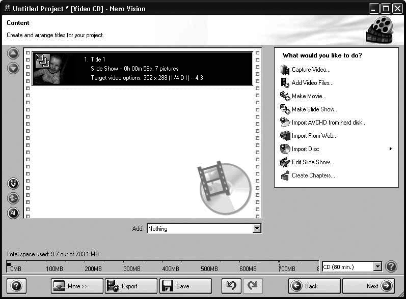
Task: Click the Capture Video camera icon
Action: coord(285,70)
